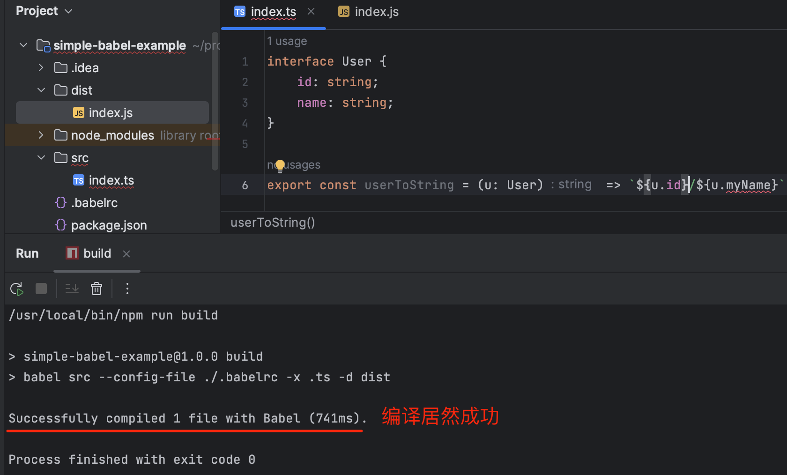Rerun the build configuration with the green rerun icon
This screenshot has width=787, height=475.
(16, 289)
